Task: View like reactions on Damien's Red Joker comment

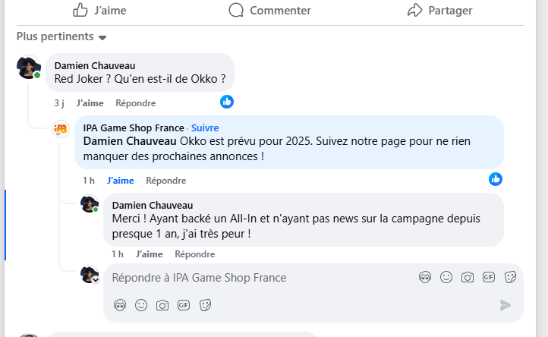Action: tap(227, 102)
